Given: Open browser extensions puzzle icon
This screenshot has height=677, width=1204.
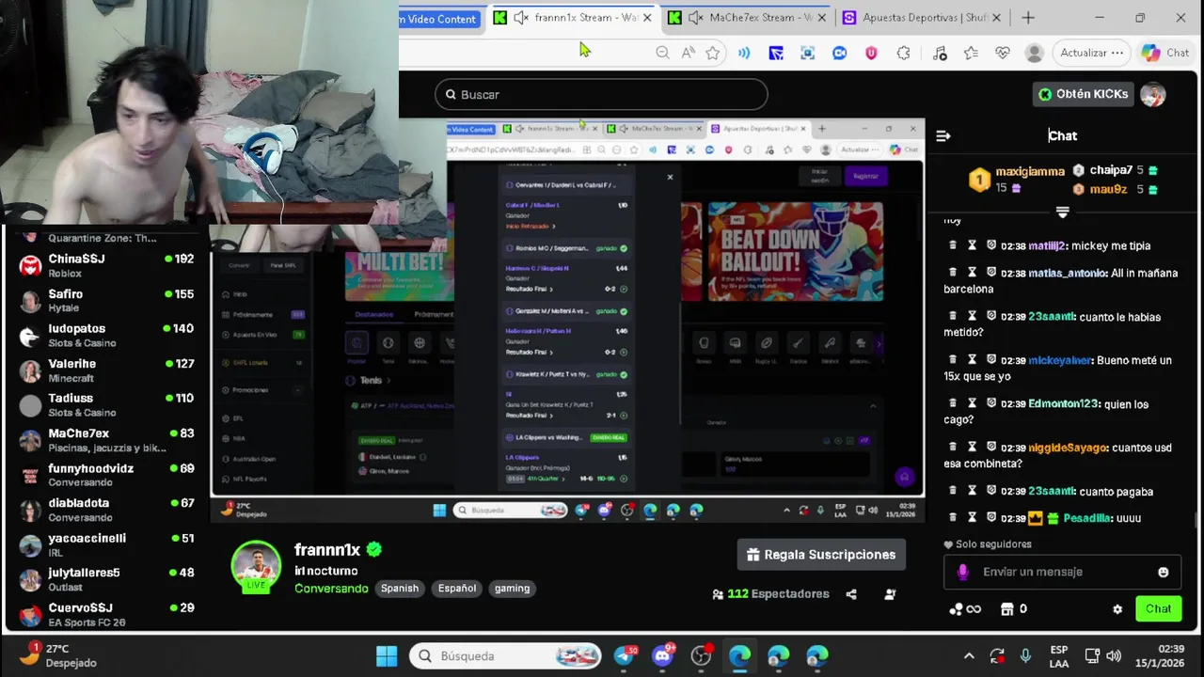Looking at the screenshot, I should [903, 53].
